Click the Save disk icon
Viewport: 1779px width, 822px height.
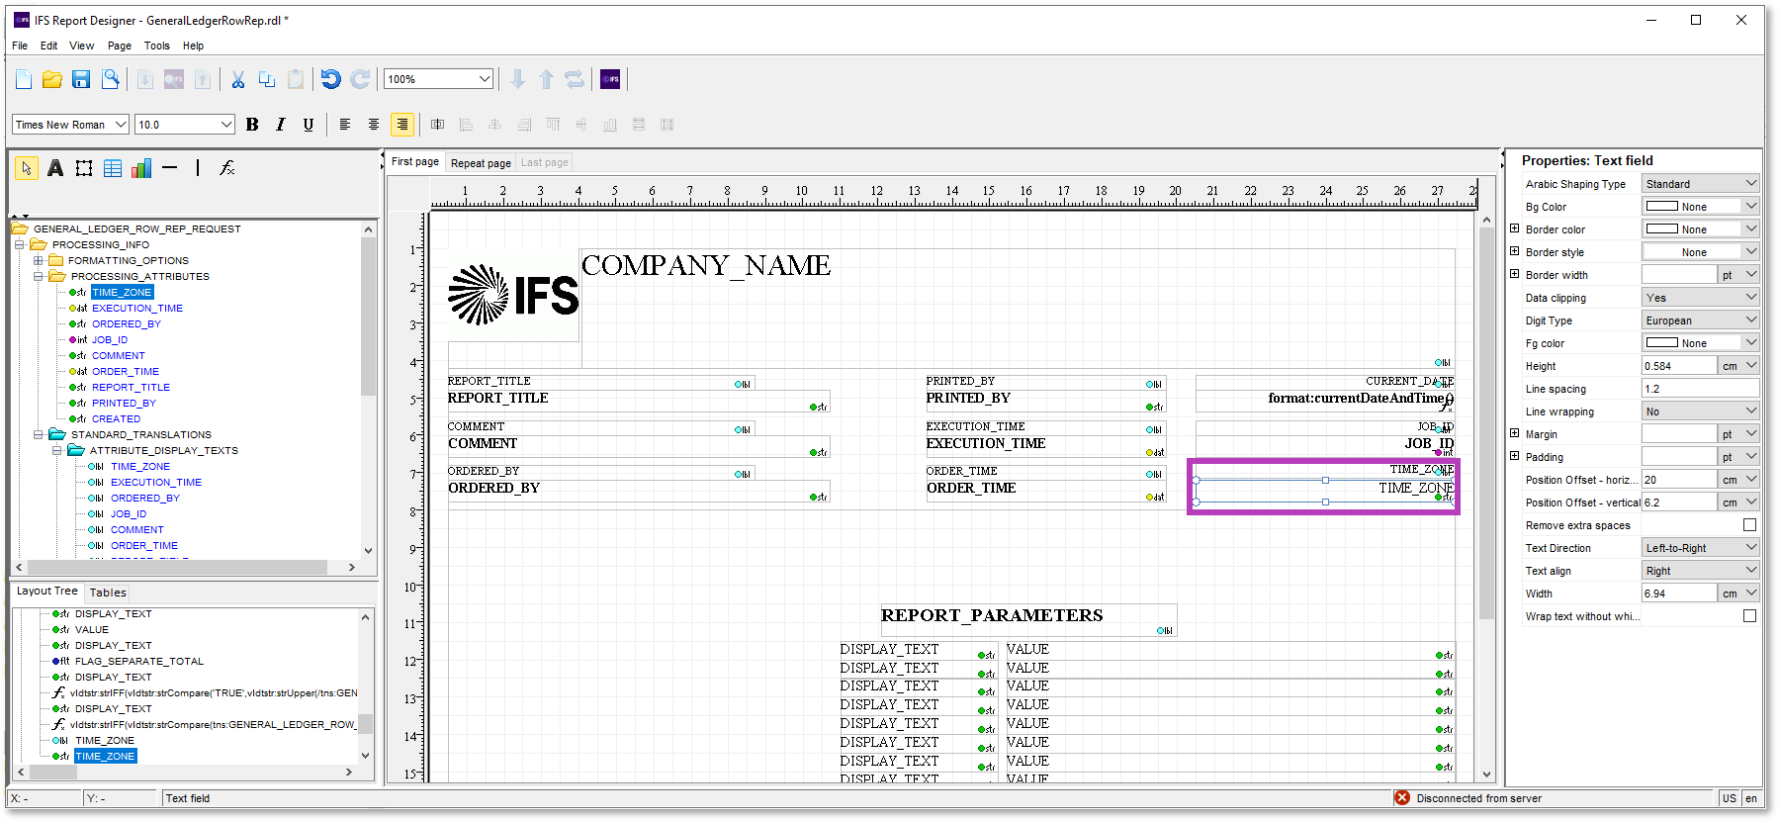click(x=81, y=79)
